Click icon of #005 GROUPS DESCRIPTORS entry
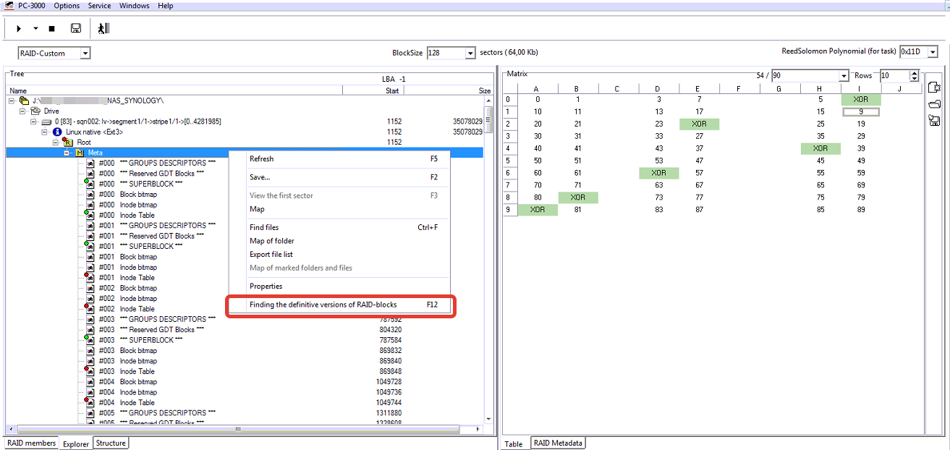 point(90,413)
